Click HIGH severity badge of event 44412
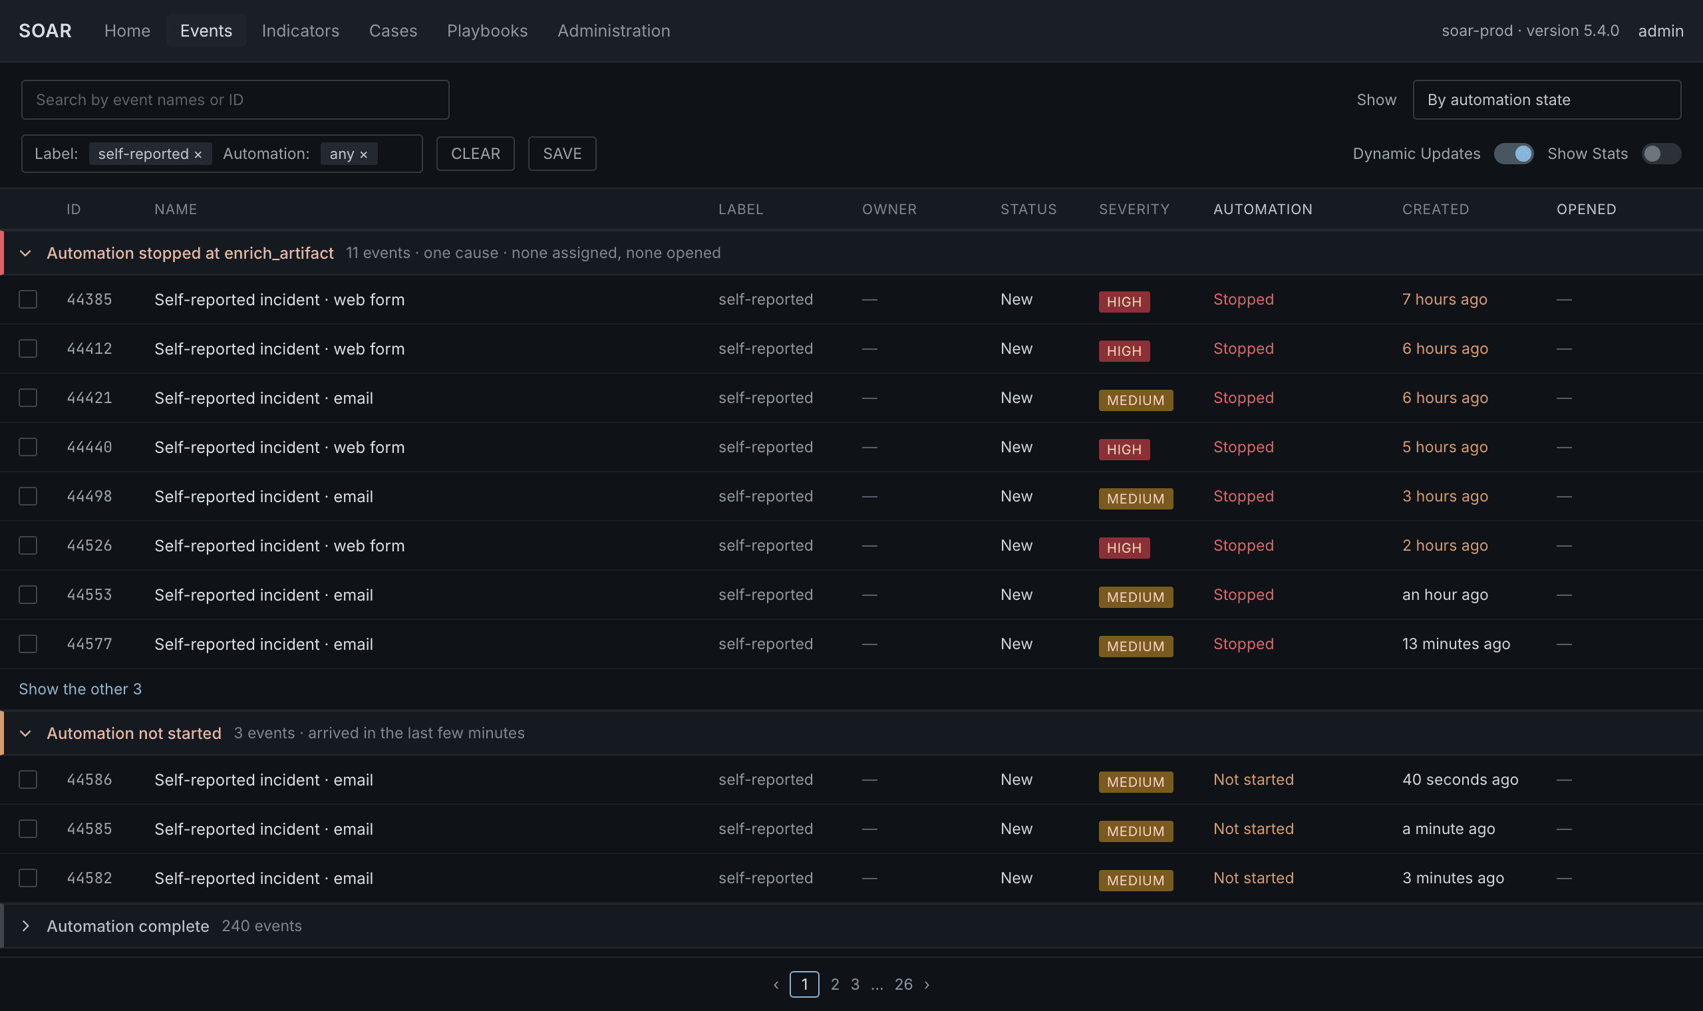 pos(1124,351)
